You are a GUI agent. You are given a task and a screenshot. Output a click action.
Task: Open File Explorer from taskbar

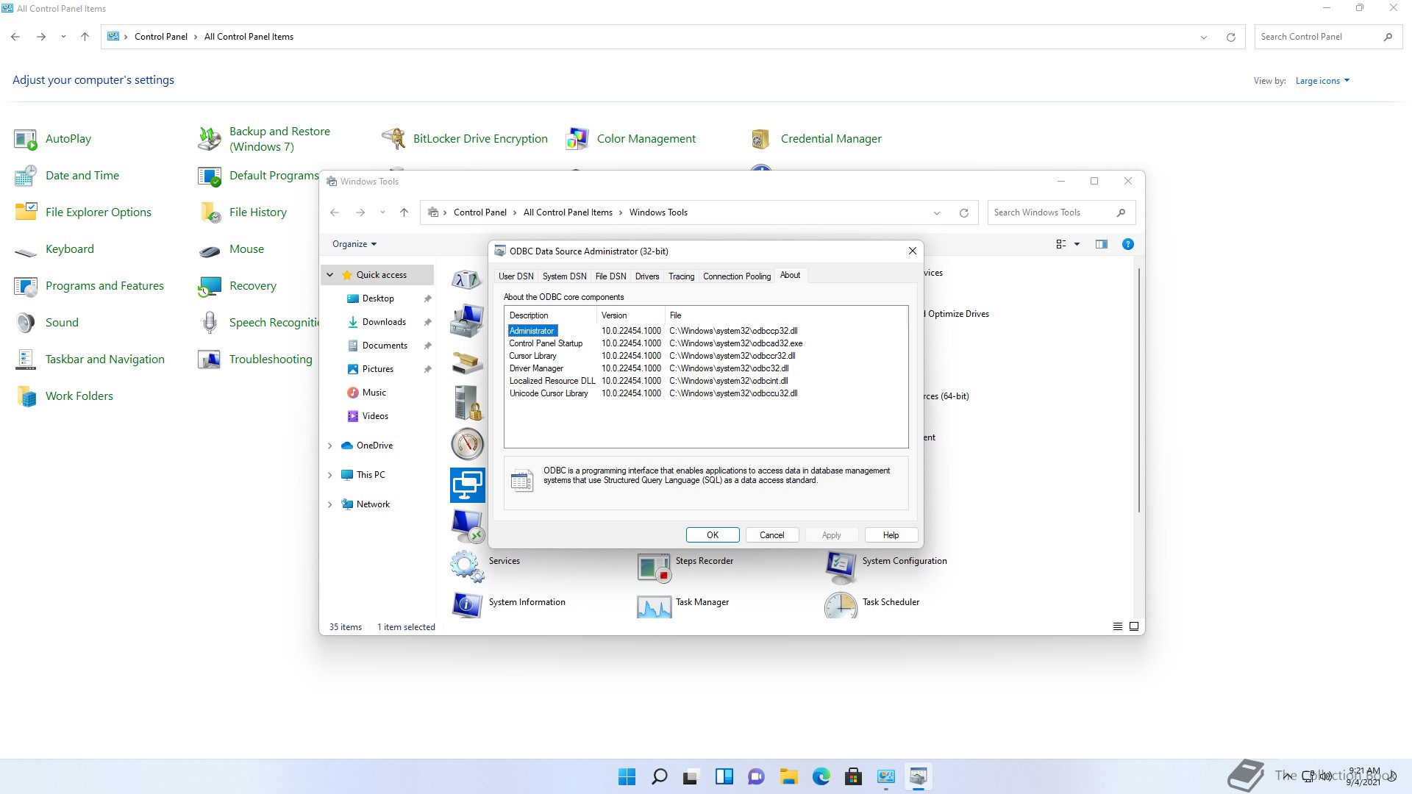[789, 776]
